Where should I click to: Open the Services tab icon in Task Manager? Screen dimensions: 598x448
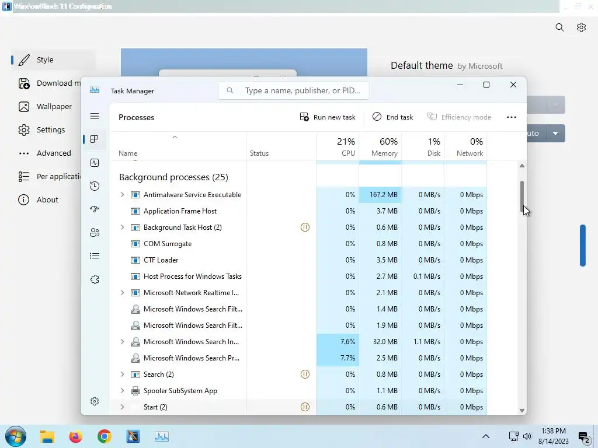point(95,279)
